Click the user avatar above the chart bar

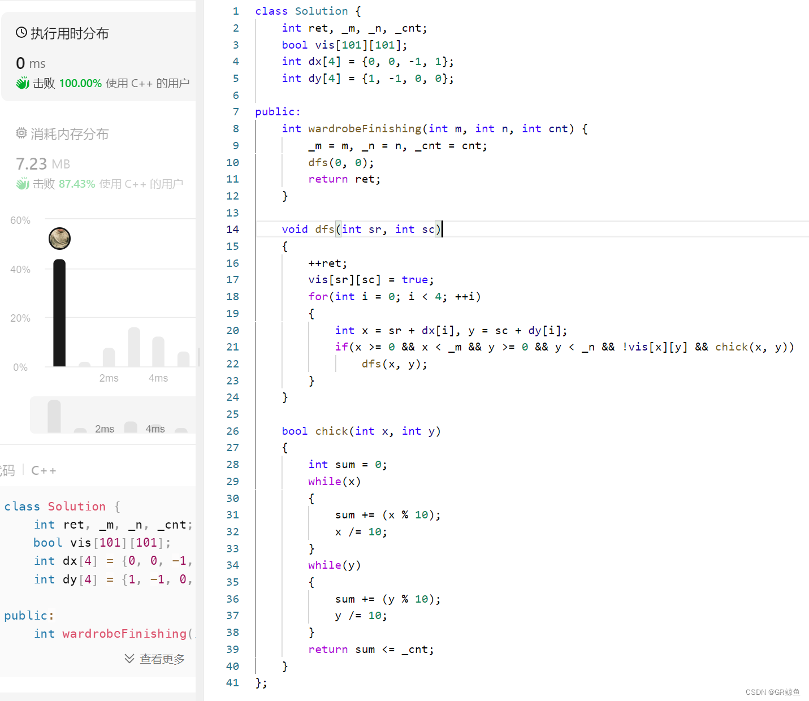[59, 239]
